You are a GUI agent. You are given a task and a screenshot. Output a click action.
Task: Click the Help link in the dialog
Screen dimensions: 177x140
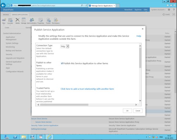pyautogui.click(x=139, y=36)
